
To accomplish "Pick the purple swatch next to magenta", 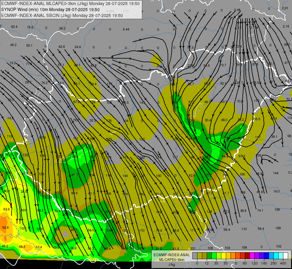I will [x=257, y=256].
